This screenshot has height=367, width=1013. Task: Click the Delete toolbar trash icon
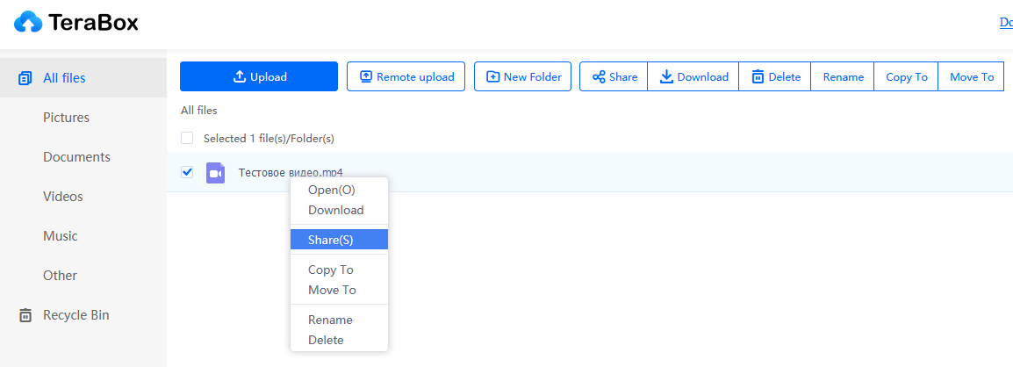pyautogui.click(x=758, y=77)
